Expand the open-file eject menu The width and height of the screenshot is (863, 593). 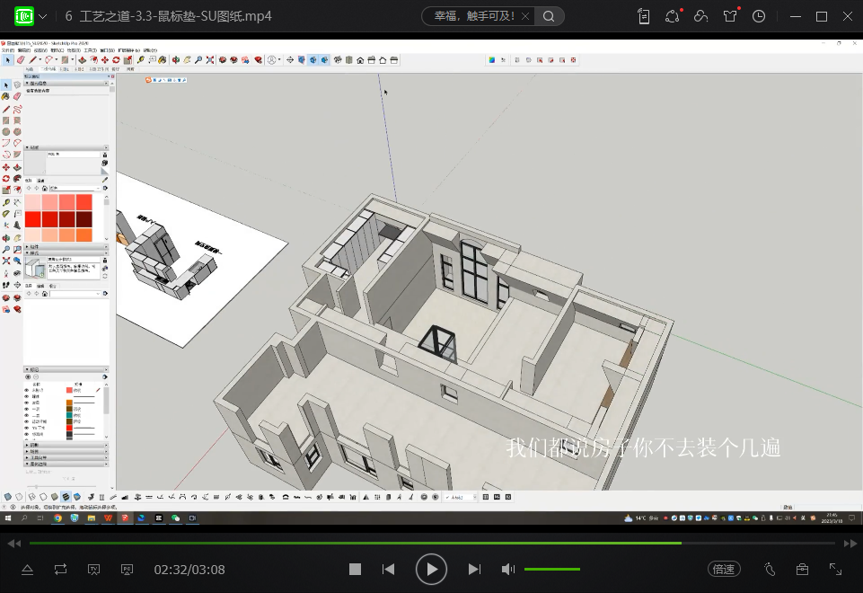coord(27,569)
